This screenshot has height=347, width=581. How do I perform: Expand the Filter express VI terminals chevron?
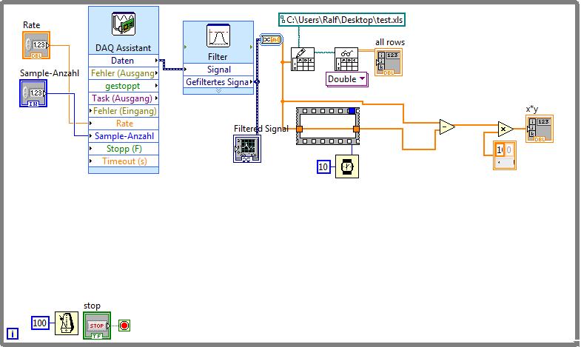(x=218, y=91)
